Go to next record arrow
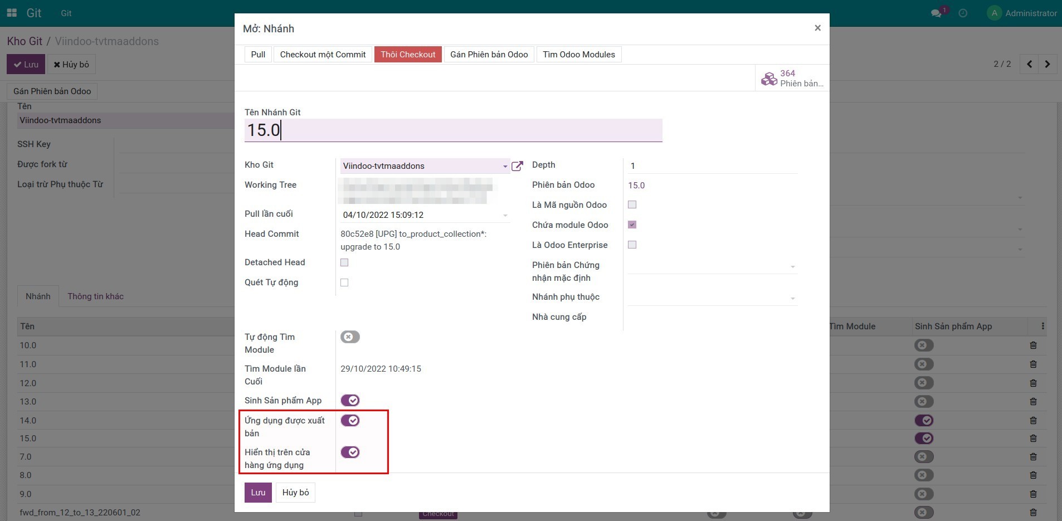This screenshot has height=521, width=1062. (1048, 64)
